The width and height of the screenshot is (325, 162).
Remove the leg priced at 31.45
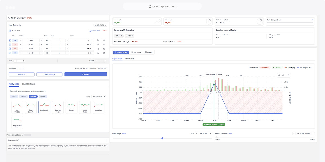click(104, 45)
